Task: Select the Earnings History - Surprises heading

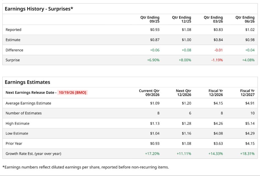Action: (39, 9)
